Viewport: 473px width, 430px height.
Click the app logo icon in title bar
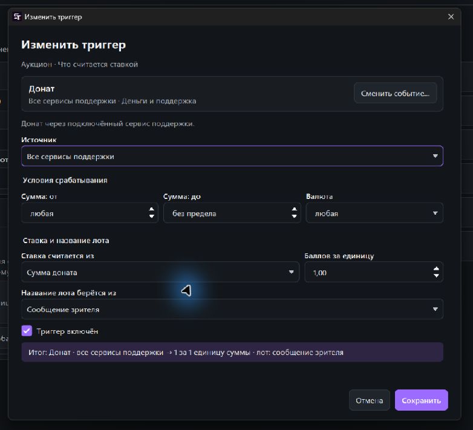click(x=17, y=16)
